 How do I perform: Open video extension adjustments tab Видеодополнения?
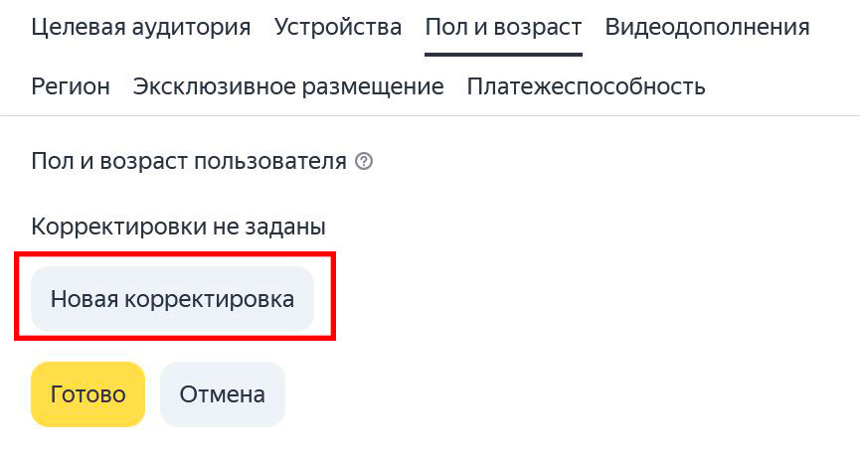point(708,27)
